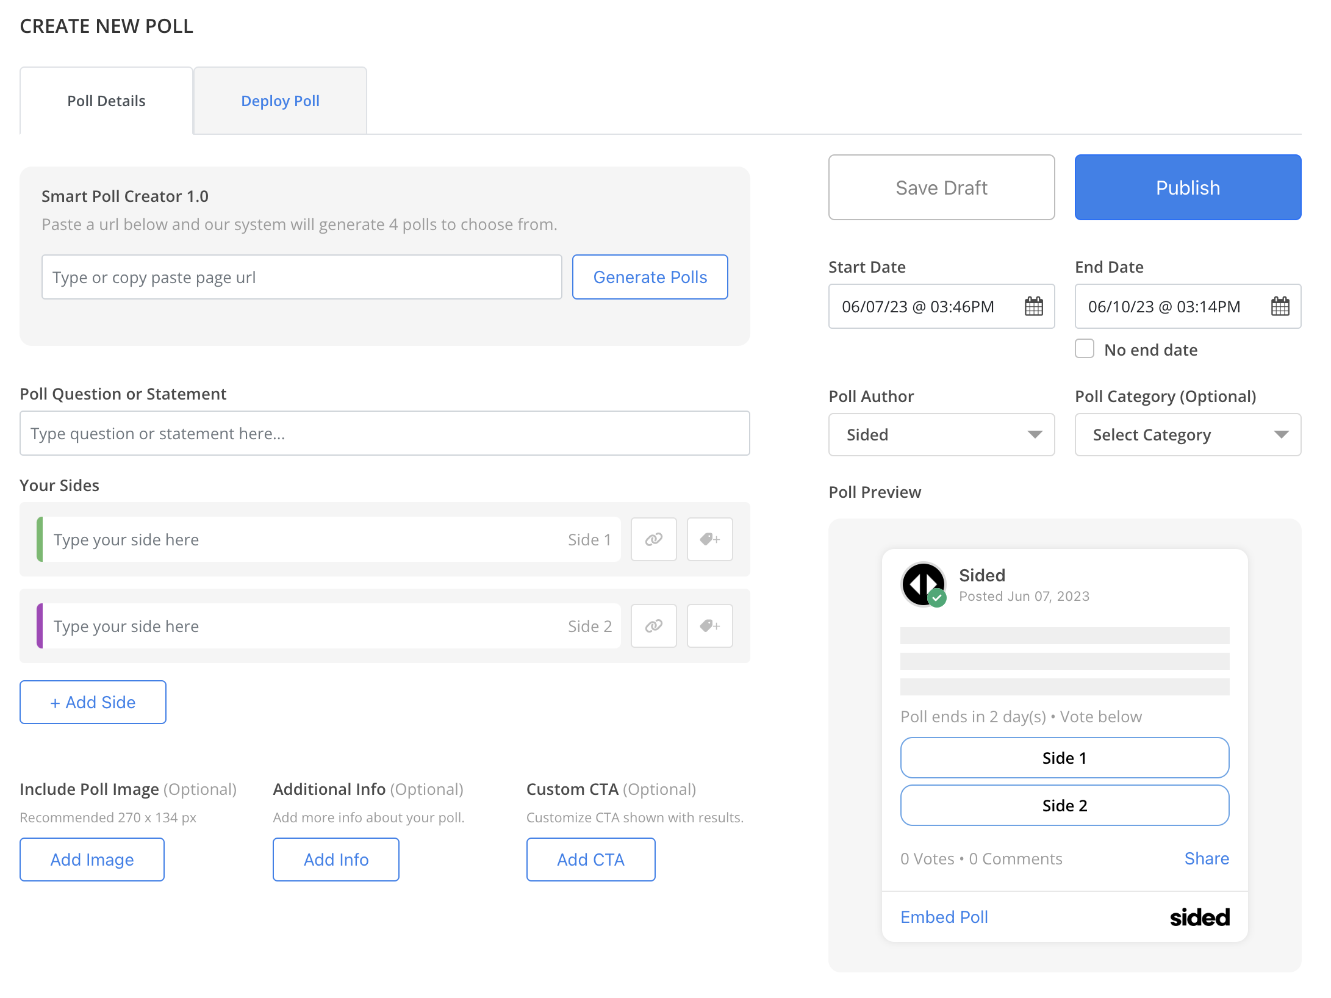Click the tag icon for Side 2
Image resolution: width=1331 pixels, height=998 pixels.
(x=709, y=626)
